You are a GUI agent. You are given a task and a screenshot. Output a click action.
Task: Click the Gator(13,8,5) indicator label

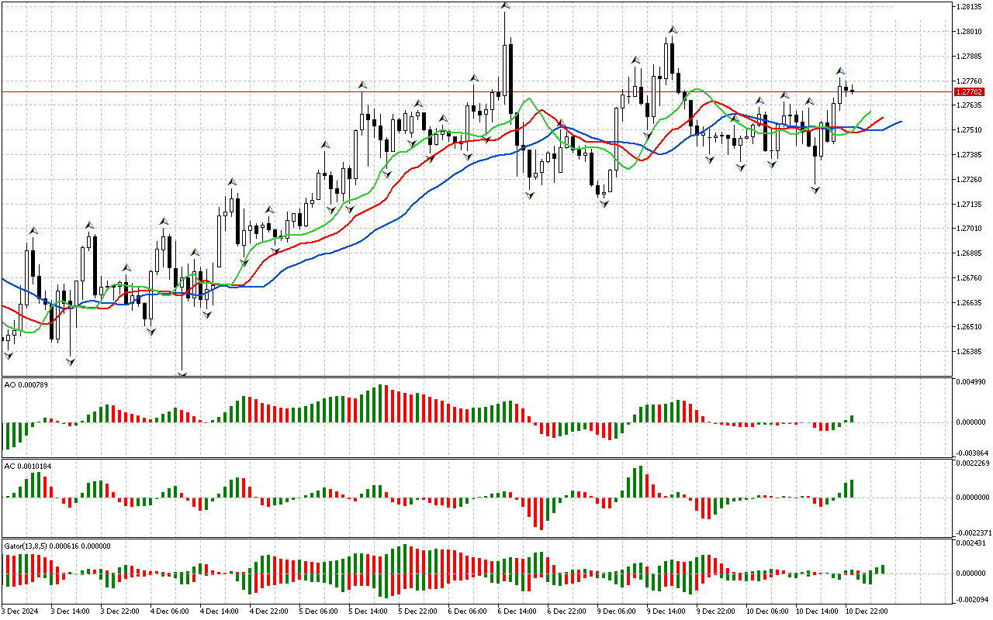(x=57, y=546)
